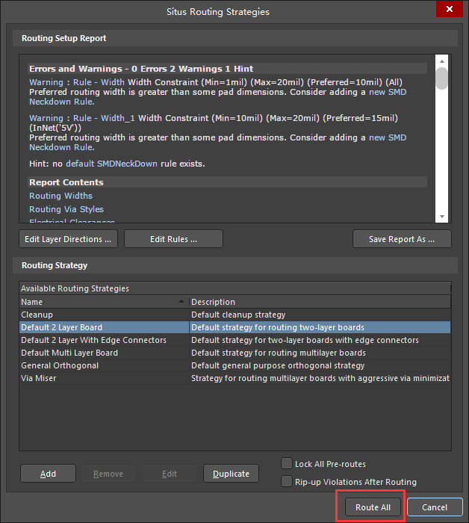
Task: Click Default cleanup strategy description cell
Action: tap(320, 315)
